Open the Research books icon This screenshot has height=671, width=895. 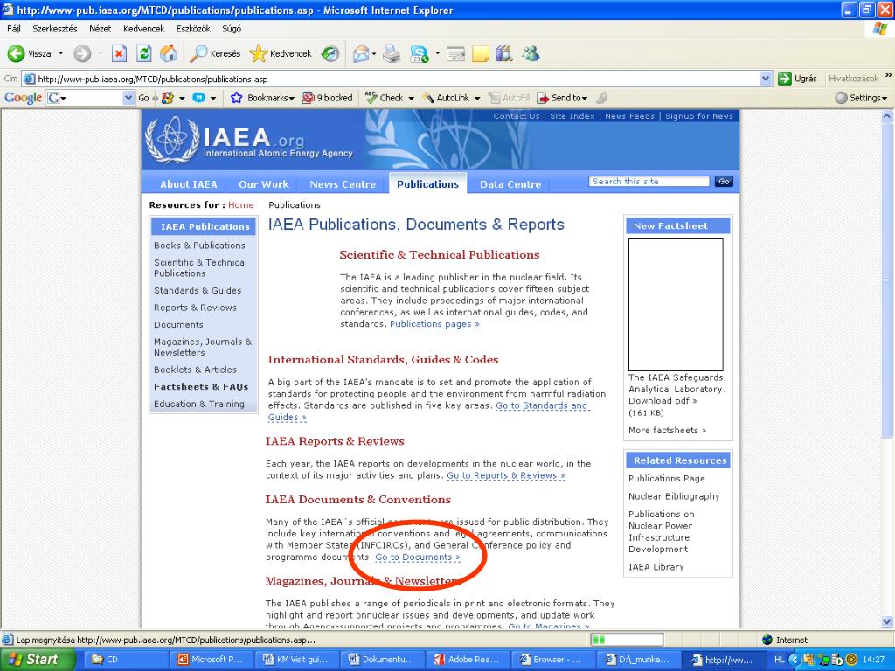pos(504,53)
